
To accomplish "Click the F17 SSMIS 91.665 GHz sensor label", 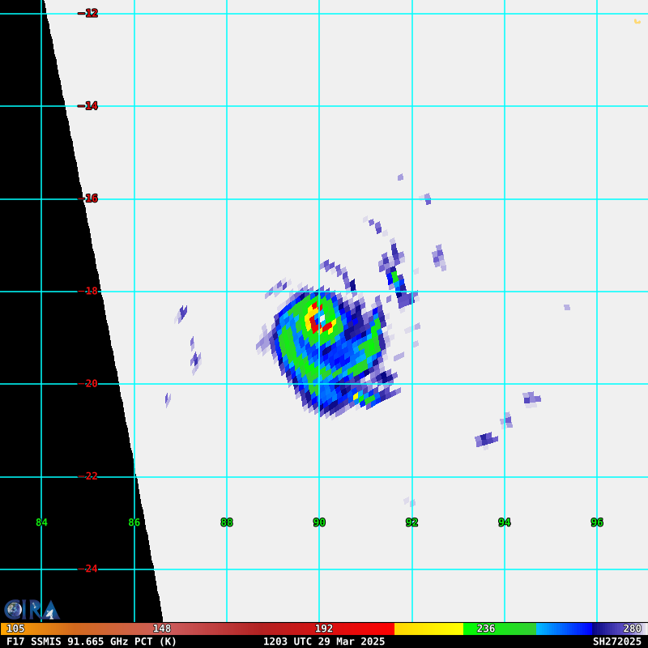I will click(92, 642).
